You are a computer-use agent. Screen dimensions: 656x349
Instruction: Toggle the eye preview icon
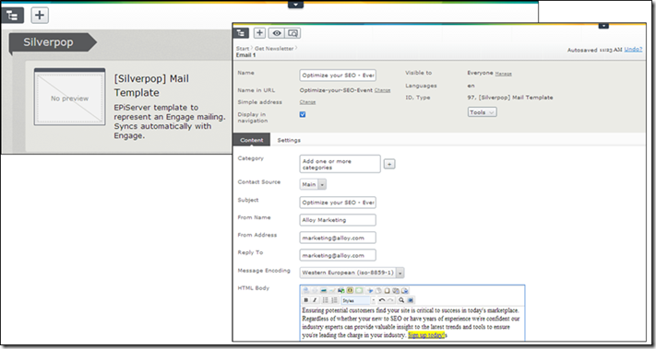pos(276,33)
